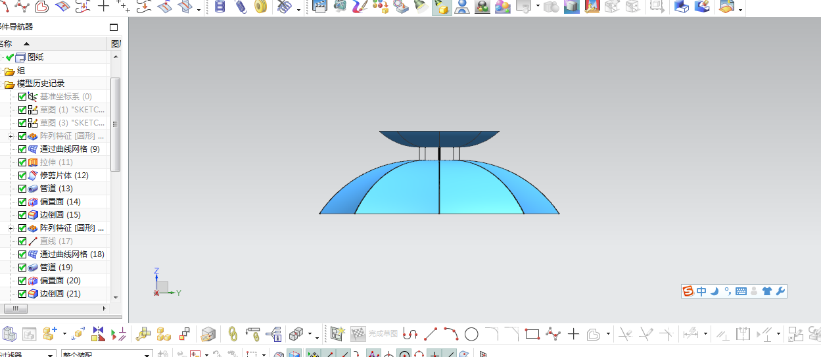Click the navigator vertical scrollbar down arrow

[116, 297]
